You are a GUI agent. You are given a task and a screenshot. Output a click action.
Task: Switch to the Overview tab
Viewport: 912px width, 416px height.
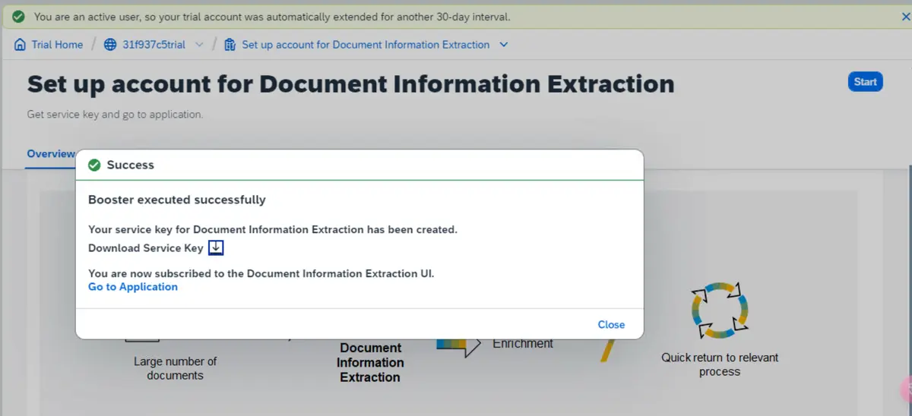(x=51, y=154)
